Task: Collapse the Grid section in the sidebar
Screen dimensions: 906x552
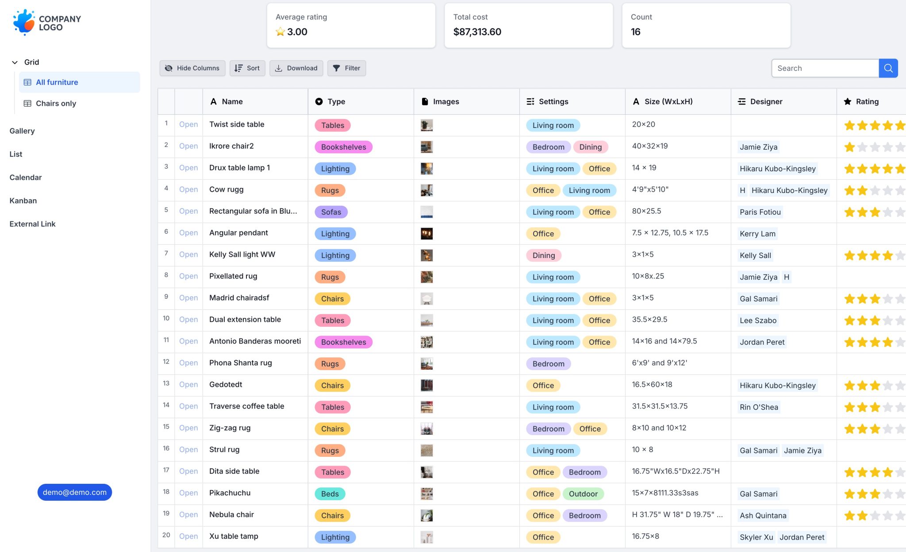Action: point(15,62)
